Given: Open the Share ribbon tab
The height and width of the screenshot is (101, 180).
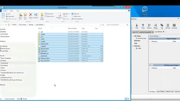Looking at the screenshot, I should tap(11, 11).
